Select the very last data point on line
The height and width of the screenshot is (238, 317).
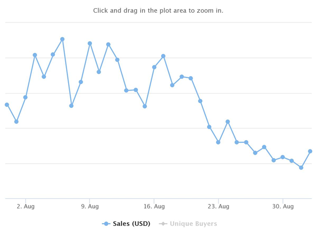point(310,151)
